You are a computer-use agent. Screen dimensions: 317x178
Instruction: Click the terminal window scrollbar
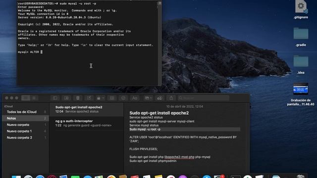point(159,43)
